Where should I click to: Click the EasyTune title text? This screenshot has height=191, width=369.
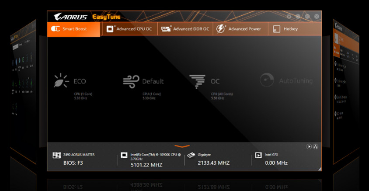(x=106, y=17)
